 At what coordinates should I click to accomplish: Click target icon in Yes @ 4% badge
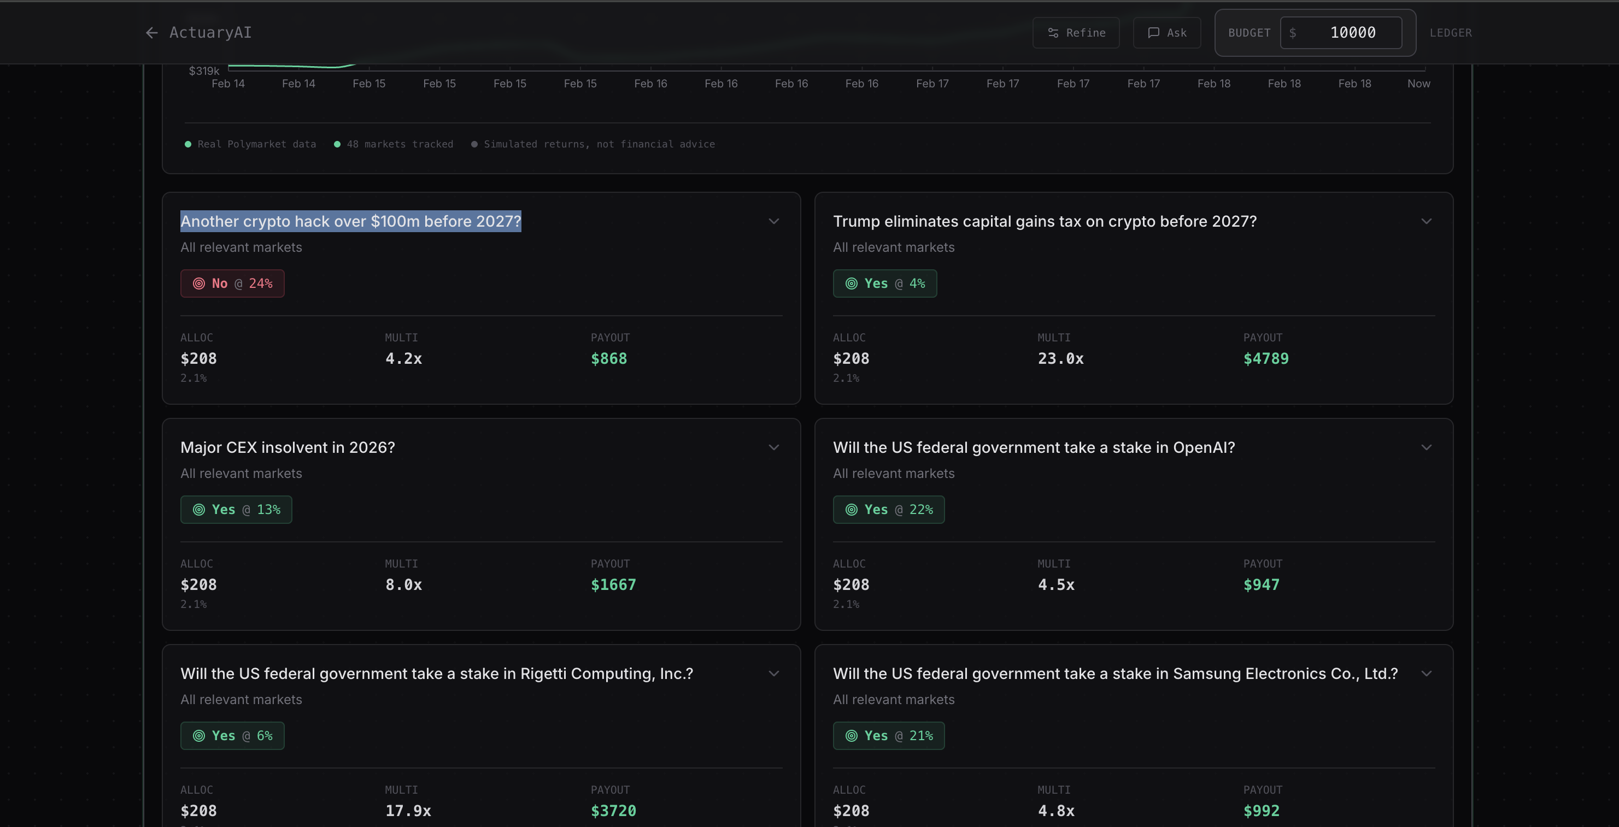(851, 284)
